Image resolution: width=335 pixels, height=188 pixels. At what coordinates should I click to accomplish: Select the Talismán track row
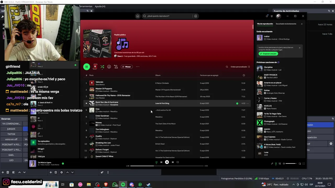point(167,83)
